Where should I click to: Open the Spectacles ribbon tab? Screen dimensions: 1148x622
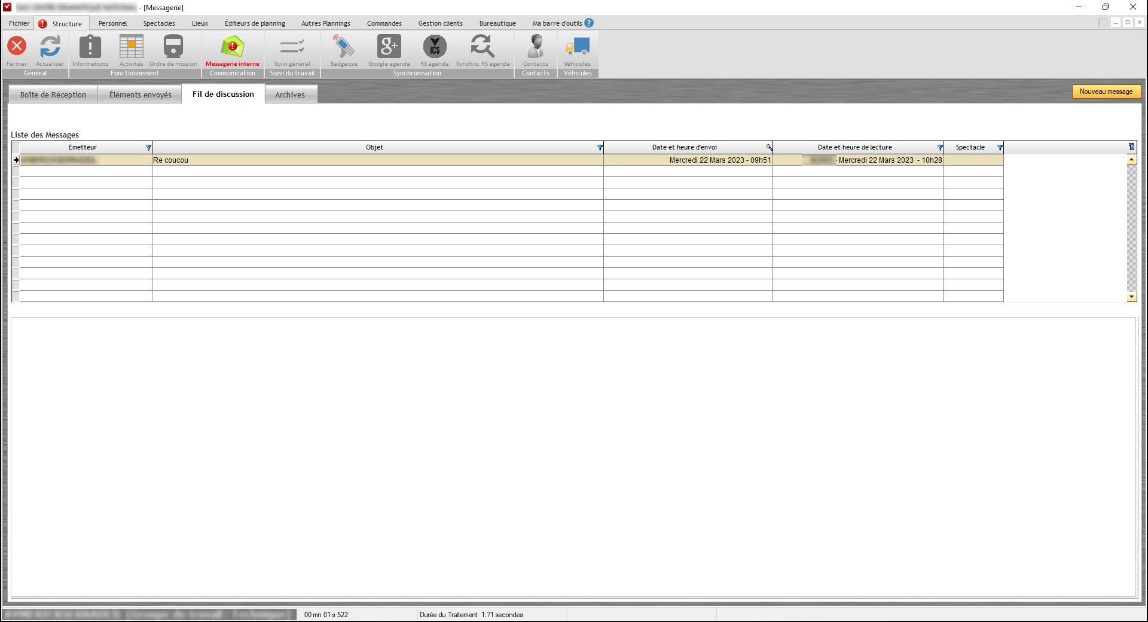click(x=159, y=23)
